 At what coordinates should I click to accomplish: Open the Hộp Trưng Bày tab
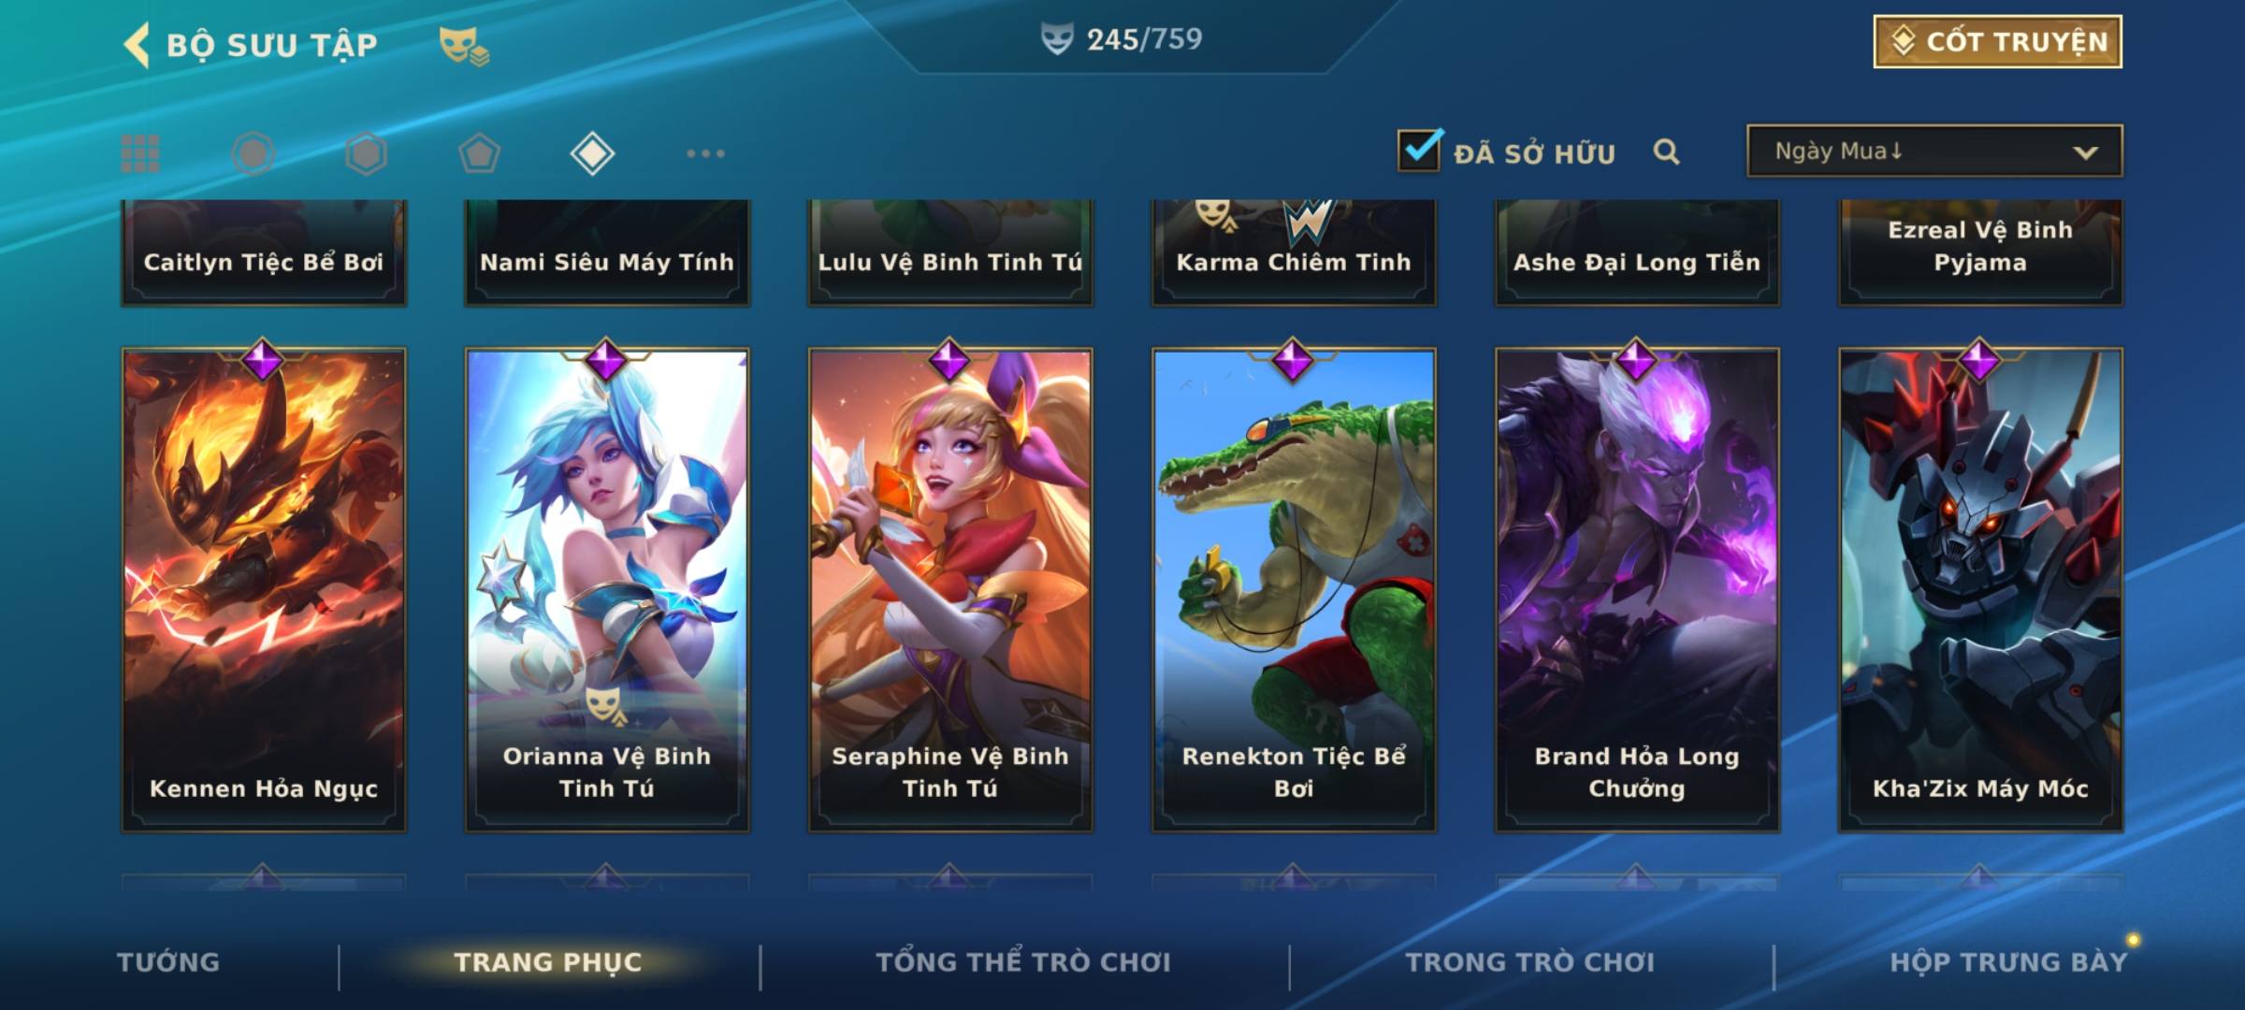pyautogui.click(x=2008, y=962)
